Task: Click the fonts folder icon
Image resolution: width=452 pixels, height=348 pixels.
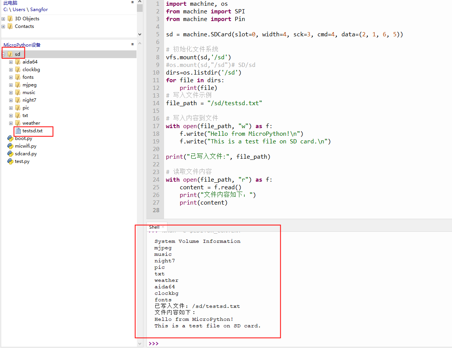Action: pyautogui.click(x=18, y=77)
